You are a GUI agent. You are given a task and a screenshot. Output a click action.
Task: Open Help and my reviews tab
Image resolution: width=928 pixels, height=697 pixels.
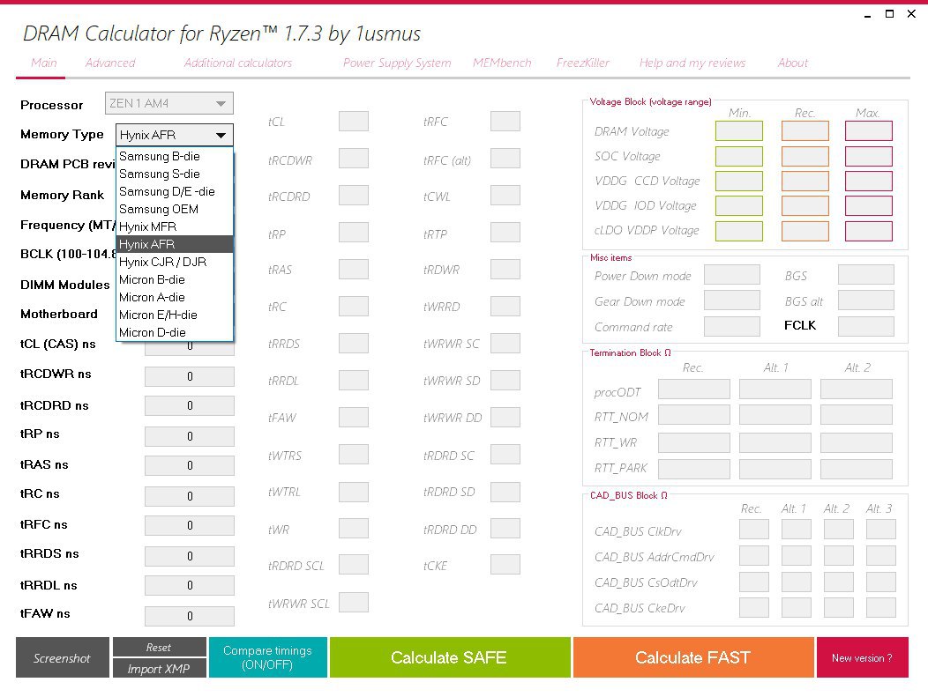[692, 63]
